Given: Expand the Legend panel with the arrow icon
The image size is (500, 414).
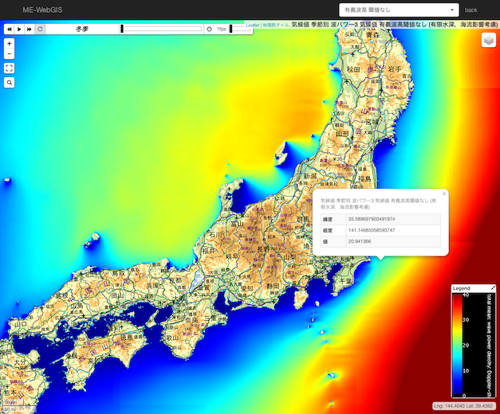Looking at the screenshot, I should coord(493,287).
